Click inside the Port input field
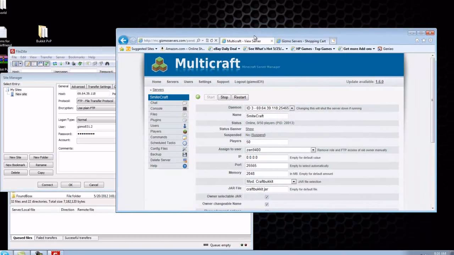 click(266, 165)
